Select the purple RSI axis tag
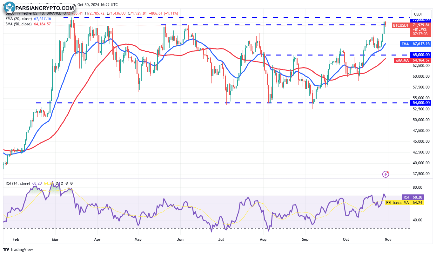 (x=406, y=197)
